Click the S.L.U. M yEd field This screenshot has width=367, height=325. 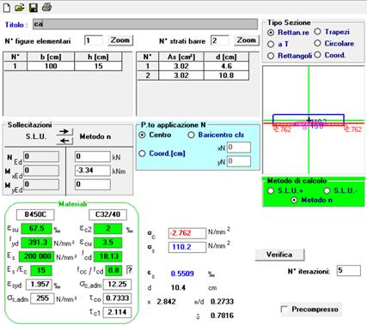[41, 184]
